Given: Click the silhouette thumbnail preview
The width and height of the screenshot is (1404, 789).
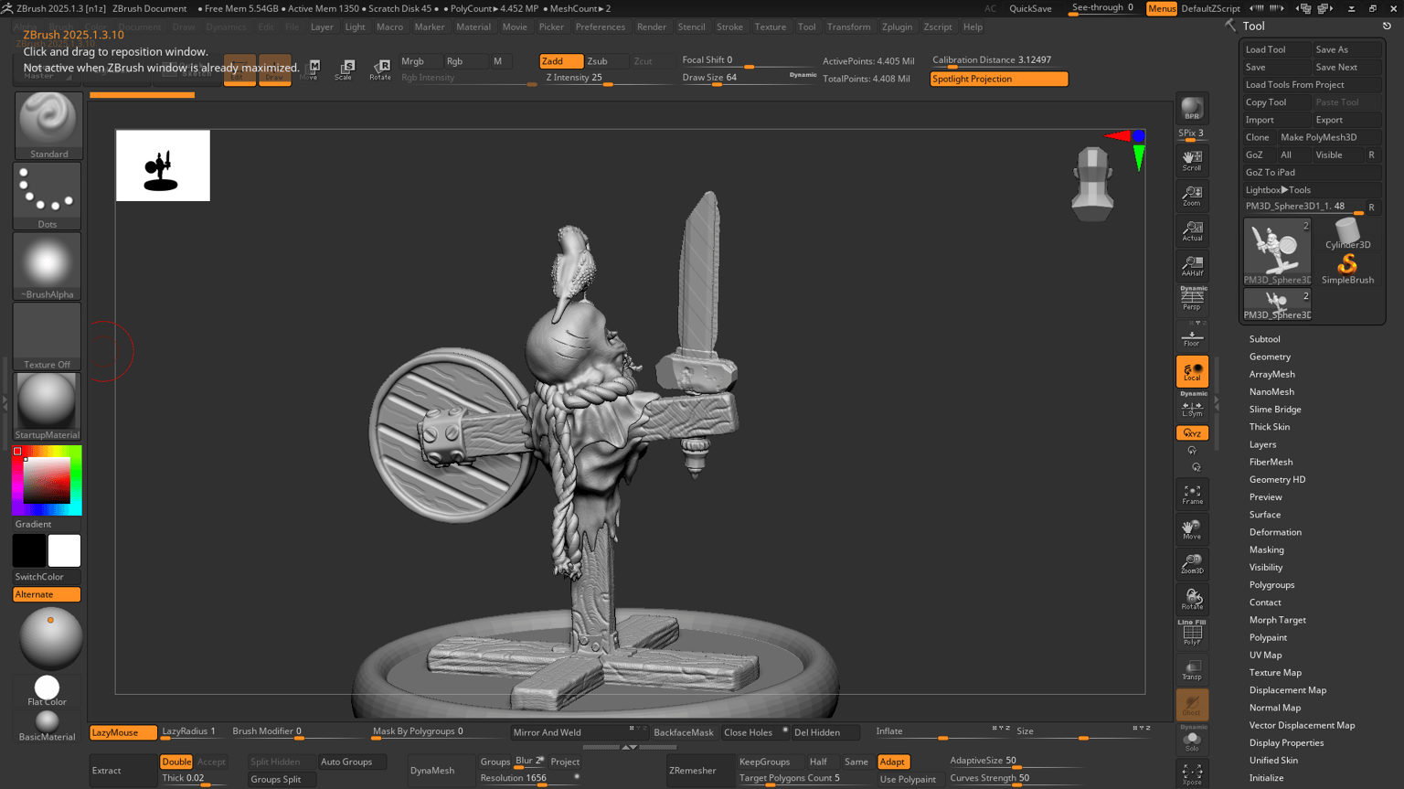Looking at the screenshot, I should [x=163, y=165].
